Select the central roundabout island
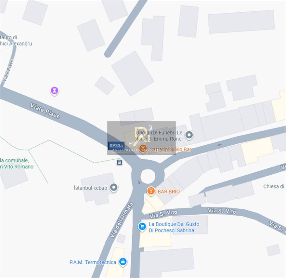 coord(148,176)
